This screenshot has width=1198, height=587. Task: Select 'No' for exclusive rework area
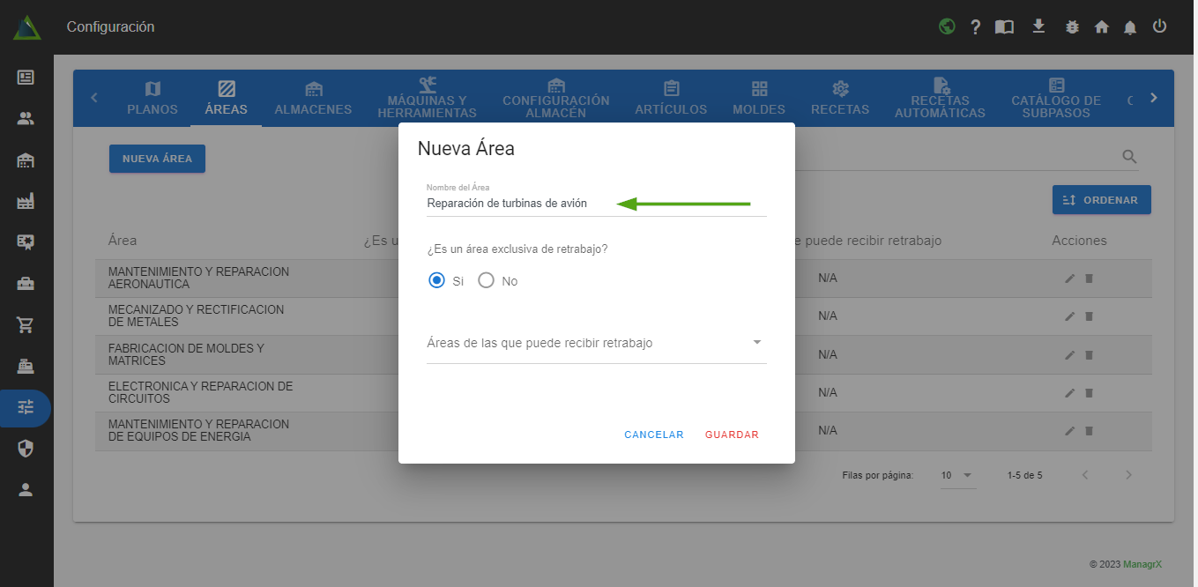486,281
